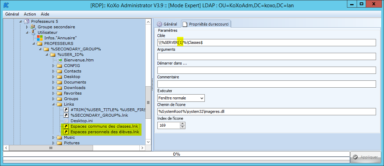Click the Appliquer button
This screenshot has height=166, width=384.
[365, 157]
